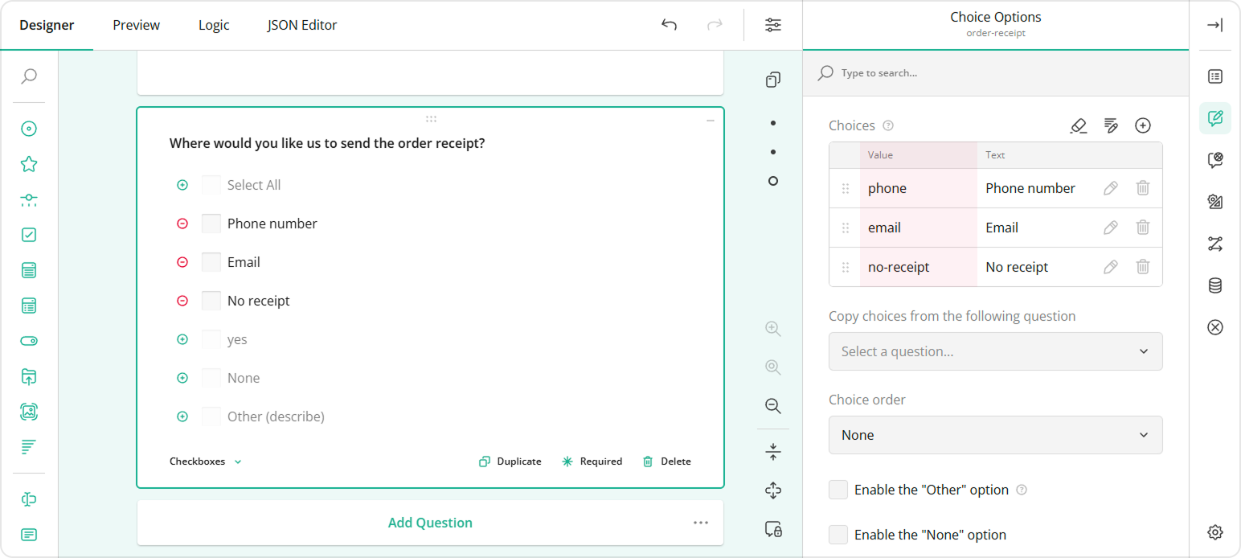Select the Boolean question type icon

click(29, 341)
